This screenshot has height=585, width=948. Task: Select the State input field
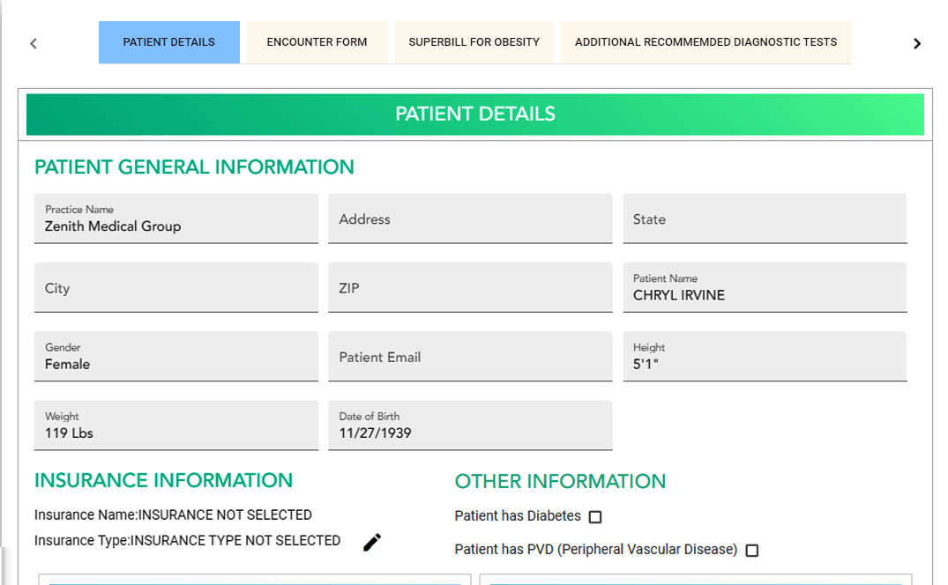tap(765, 218)
